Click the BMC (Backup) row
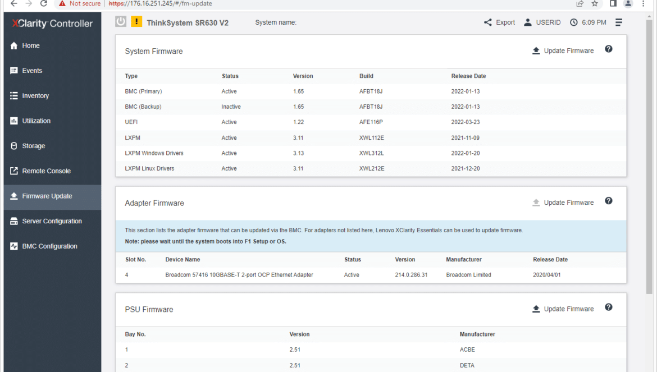This screenshot has height=372, width=657. click(x=371, y=107)
